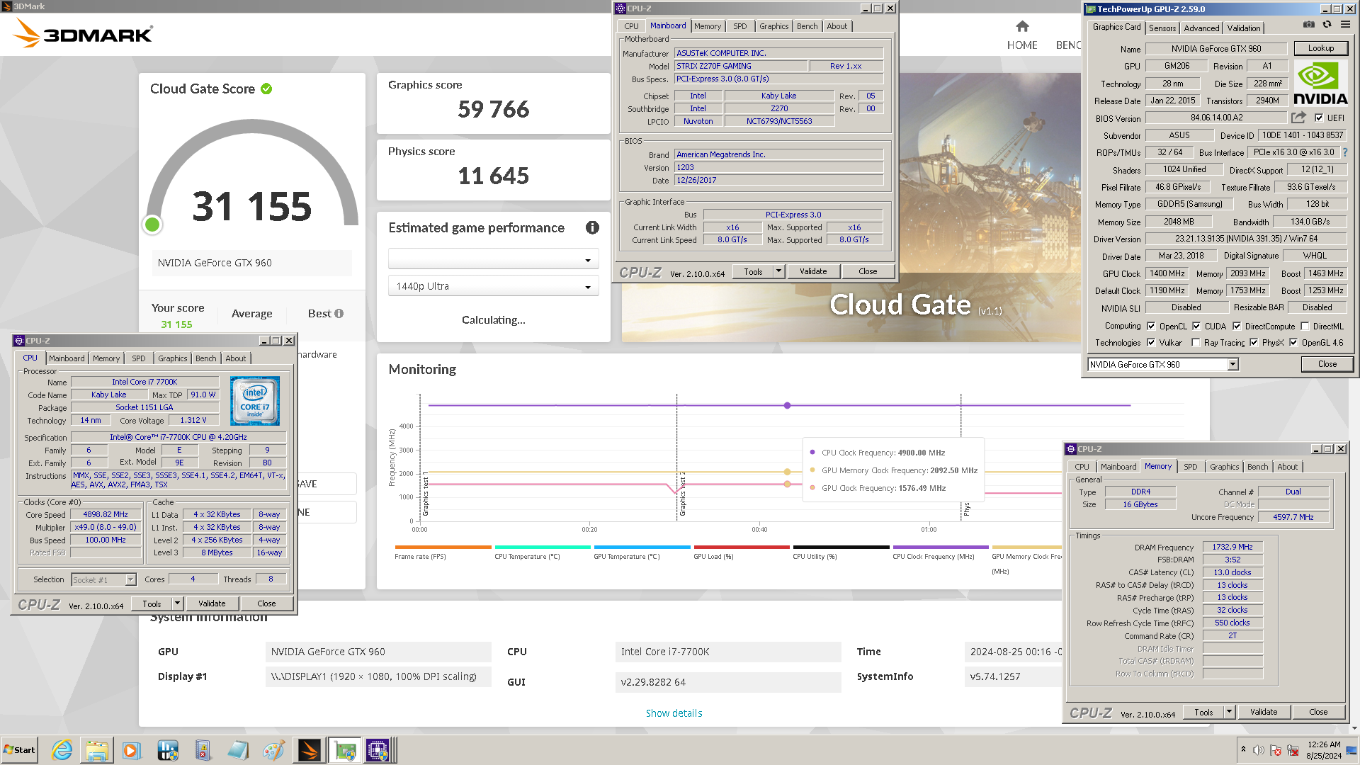The height and width of the screenshot is (765, 1360).
Task: Take a GPU-Z screenshot with the camera icon
Action: click(1309, 24)
